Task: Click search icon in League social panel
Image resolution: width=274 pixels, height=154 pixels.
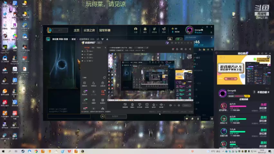Action: pyautogui.click(x=212, y=50)
